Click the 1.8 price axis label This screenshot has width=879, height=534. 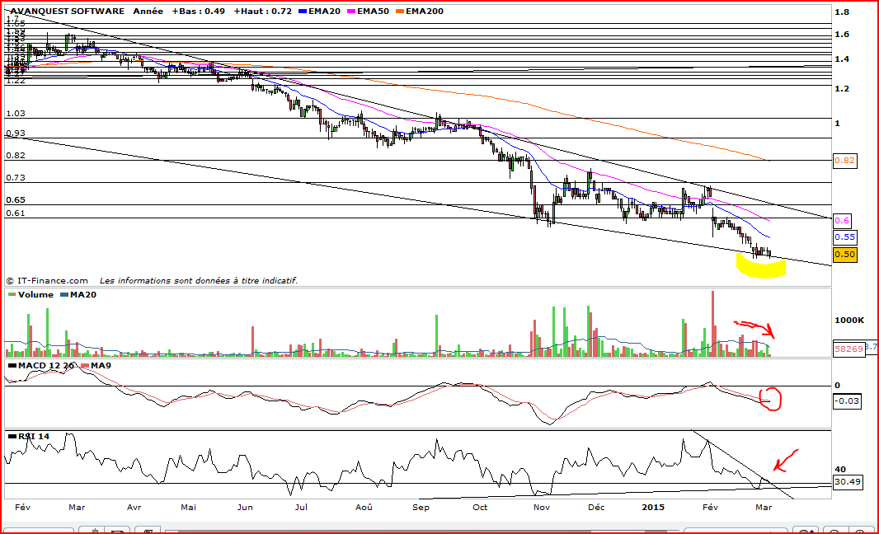pos(841,12)
